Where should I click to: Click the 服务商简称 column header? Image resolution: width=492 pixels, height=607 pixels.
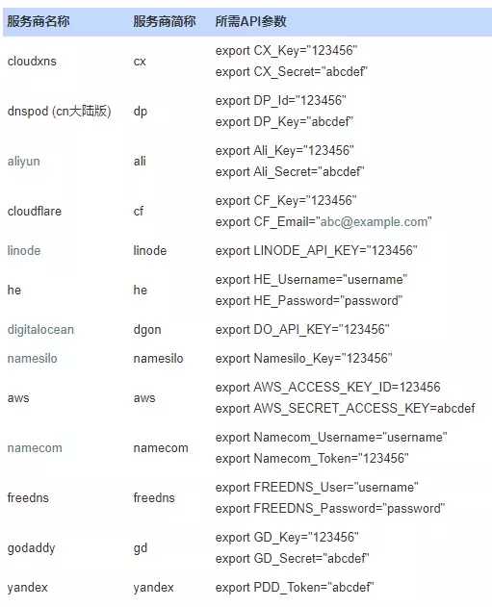click(x=165, y=21)
